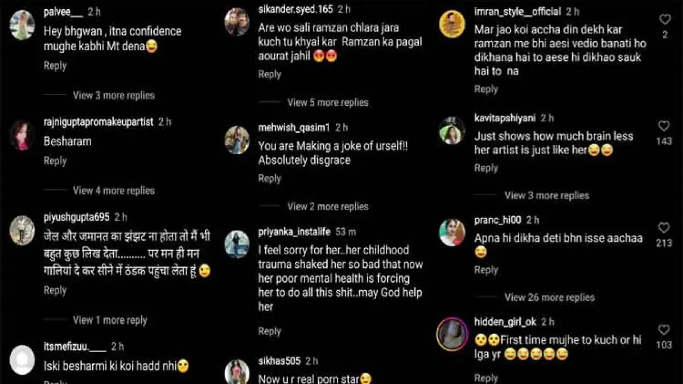683x384 pixels.
Task: Tap the heart on kavitapshiyani's comment
Action: pyautogui.click(x=664, y=126)
